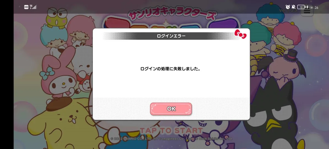
Task: Tap the Bad Badtz-Maru penguin character
Action: tap(275, 116)
